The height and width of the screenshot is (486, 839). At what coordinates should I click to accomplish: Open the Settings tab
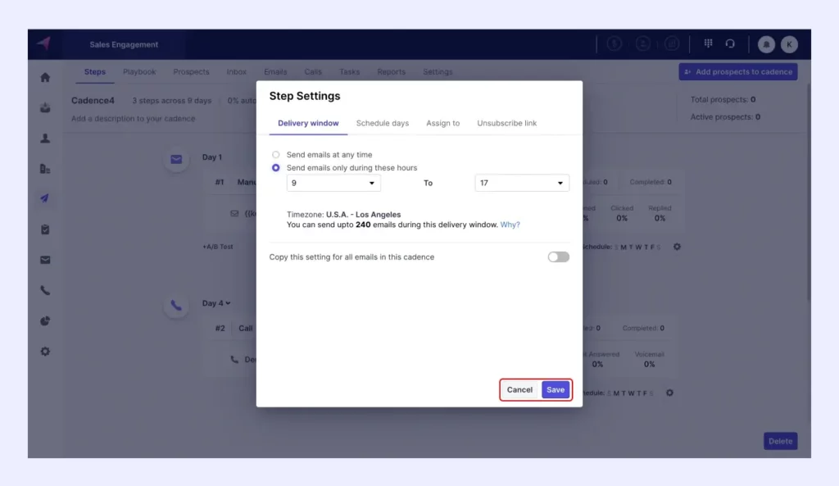(x=438, y=72)
